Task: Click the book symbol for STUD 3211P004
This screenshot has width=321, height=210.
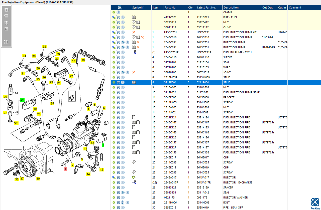Action: point(134,82)
